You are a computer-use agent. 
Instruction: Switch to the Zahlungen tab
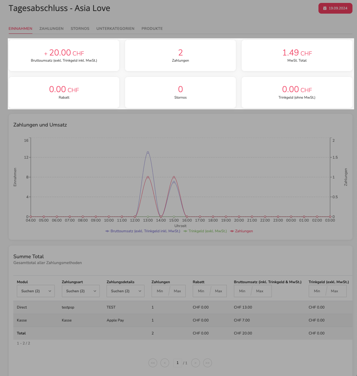(52, 29)
